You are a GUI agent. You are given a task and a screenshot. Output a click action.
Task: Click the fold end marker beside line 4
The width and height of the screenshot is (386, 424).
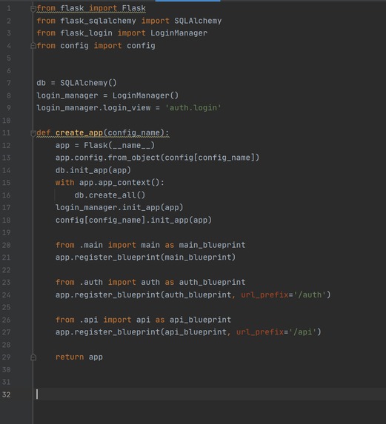tap(33, 46)
